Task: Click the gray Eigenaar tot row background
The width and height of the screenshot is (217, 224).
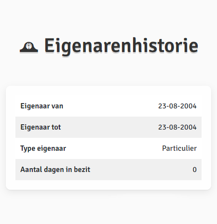Action: [108, 127]
